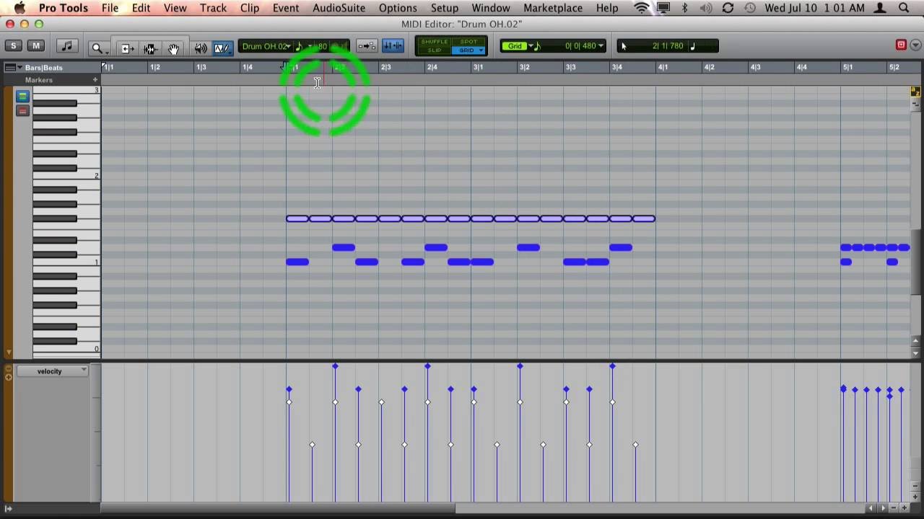Screen dimensions: 924x519
Task: Click the Time Machine icon in the menu bar
Action: [x=750, y=8]
